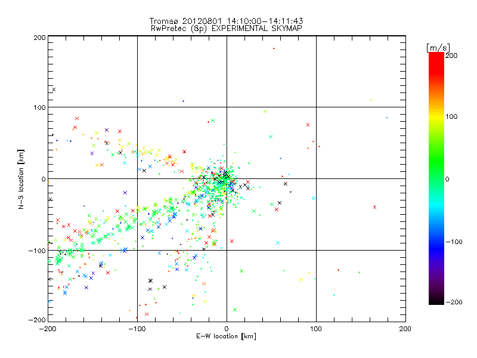Click the yellow-green dot in the upper-right quadrant

click(x=371, y=100)
